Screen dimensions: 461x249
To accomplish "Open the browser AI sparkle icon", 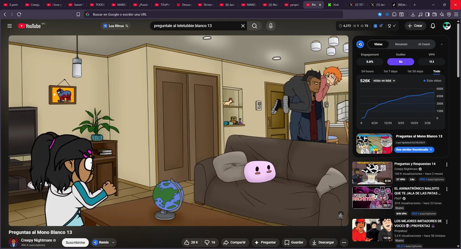I will coord(442,14).
